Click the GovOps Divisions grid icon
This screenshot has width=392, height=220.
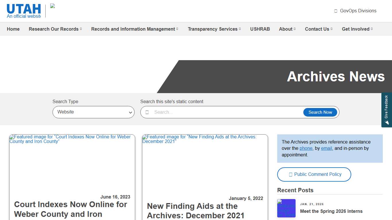[x=335, y=11]
